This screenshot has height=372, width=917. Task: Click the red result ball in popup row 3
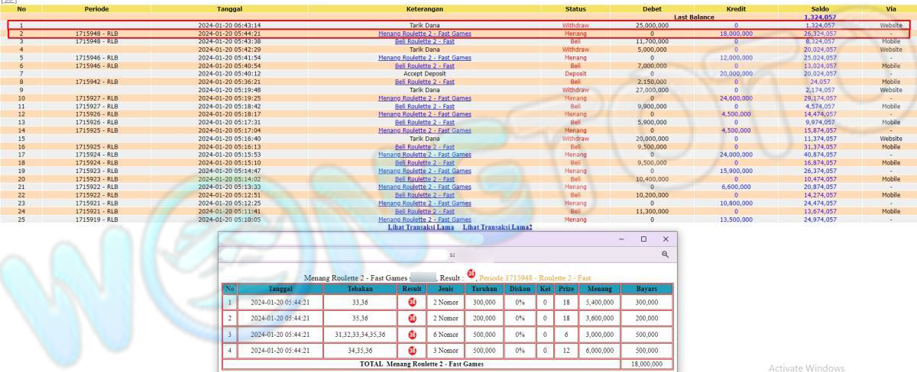(x=412, y=335)
